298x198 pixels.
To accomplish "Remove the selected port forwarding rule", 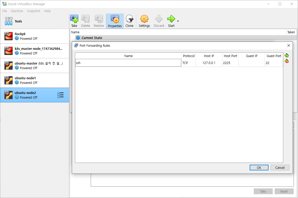I will coord(287,61).
